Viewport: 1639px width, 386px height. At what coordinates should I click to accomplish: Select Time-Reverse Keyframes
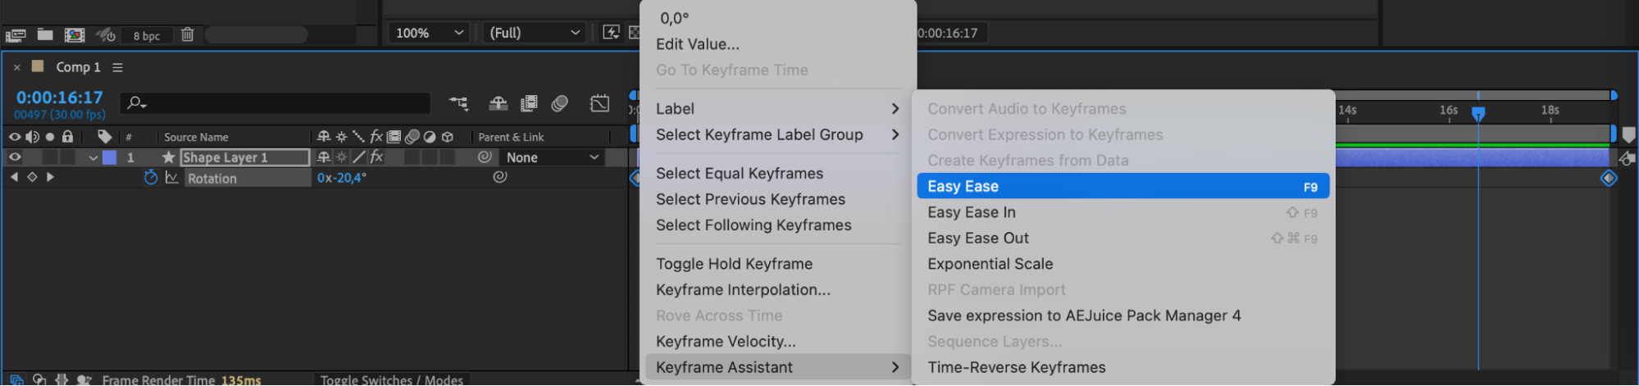coord(1016,368)
